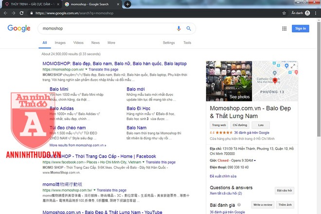Click the browser forward arrow
Image resolution: width=321 pixels, height=214 pixels.
pyautogui.click(x=14, y=13)
